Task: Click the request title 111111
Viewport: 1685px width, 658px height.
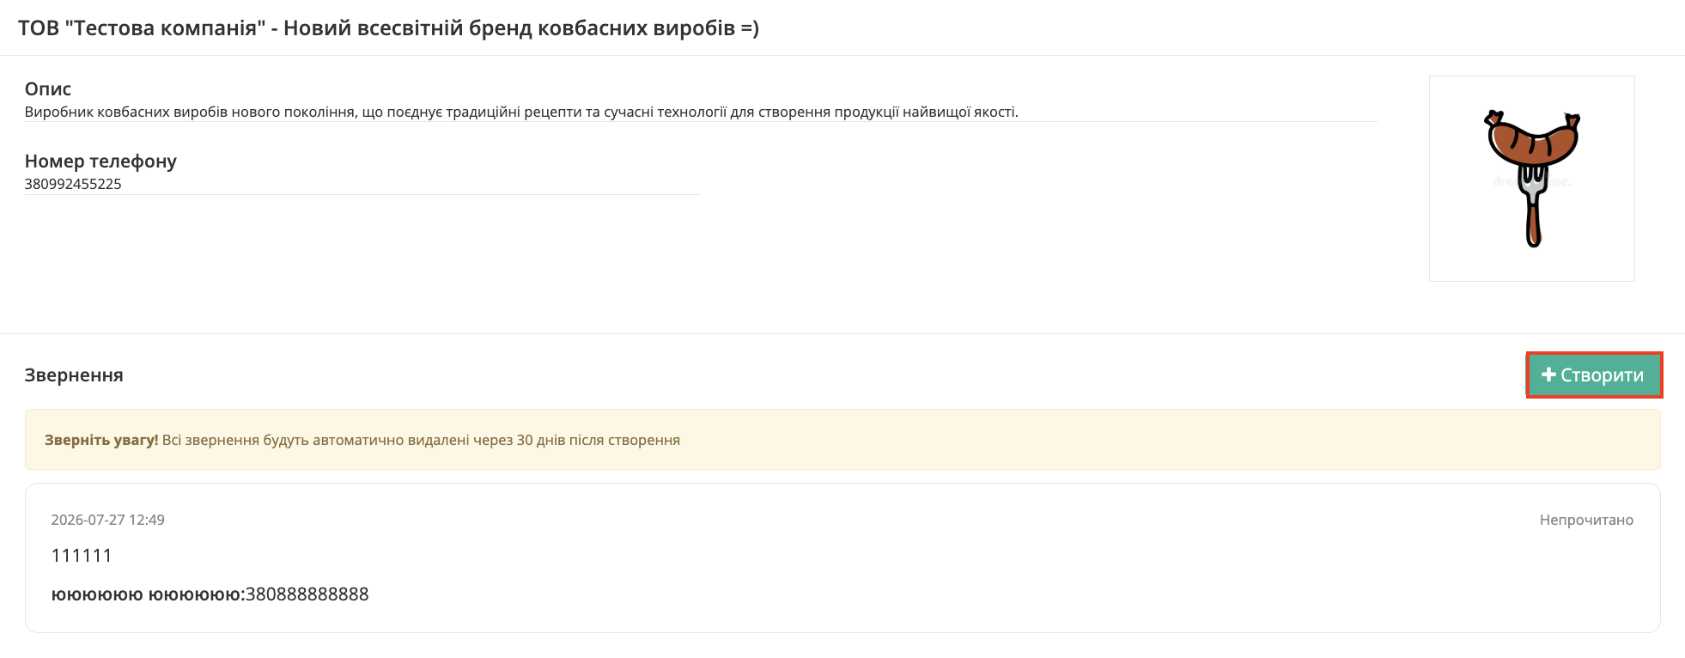Action: click(x=82, y=556)
